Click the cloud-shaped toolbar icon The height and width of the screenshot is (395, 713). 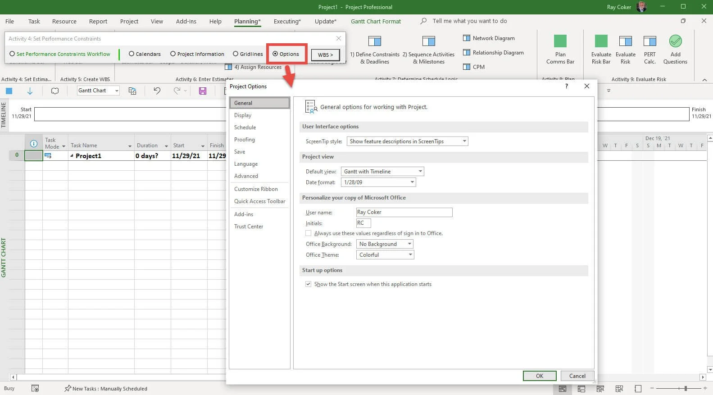pyautogui.click(x=55, y=91)
